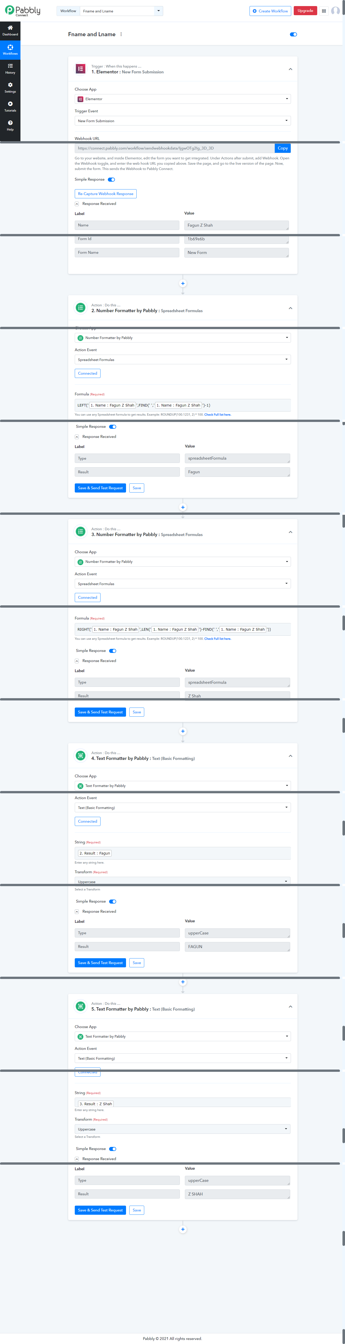Open three-dot menu beside Fname and Lname

click(x=121, y=34)
